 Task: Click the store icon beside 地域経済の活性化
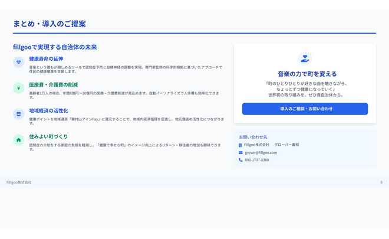pos(19,114)
